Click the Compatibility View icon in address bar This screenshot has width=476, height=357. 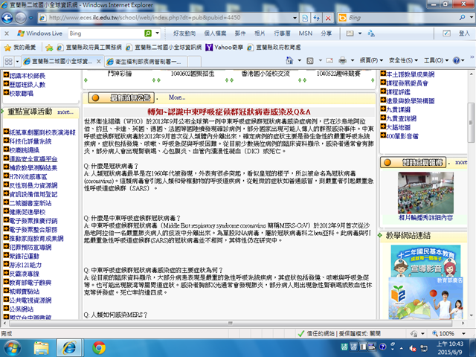(305, 18)
